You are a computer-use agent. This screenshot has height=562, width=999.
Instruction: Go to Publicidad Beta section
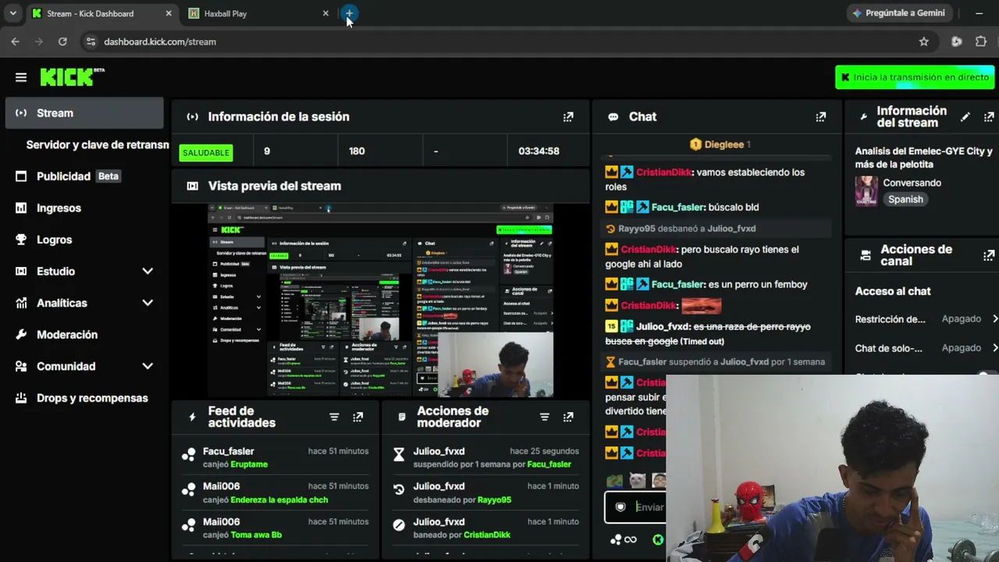click(x=84, y=176)
